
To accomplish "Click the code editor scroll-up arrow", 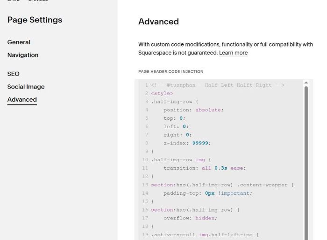I will point(306,83).
